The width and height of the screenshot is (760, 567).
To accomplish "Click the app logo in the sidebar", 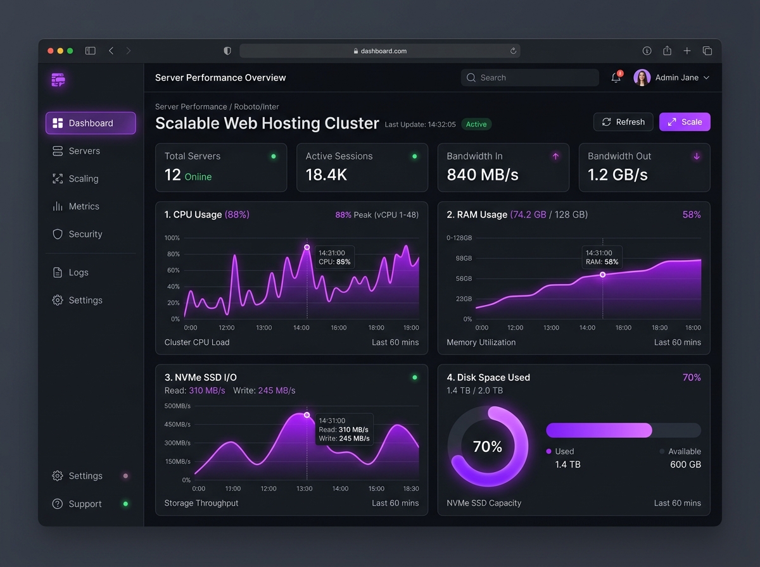I will coord(58,80).
